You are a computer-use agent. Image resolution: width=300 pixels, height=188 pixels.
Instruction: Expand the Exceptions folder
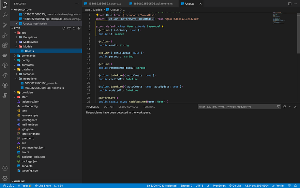tap(30, 37)
